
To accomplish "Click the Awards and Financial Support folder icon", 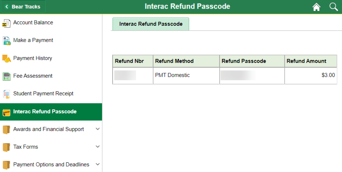I will (6, 130).
